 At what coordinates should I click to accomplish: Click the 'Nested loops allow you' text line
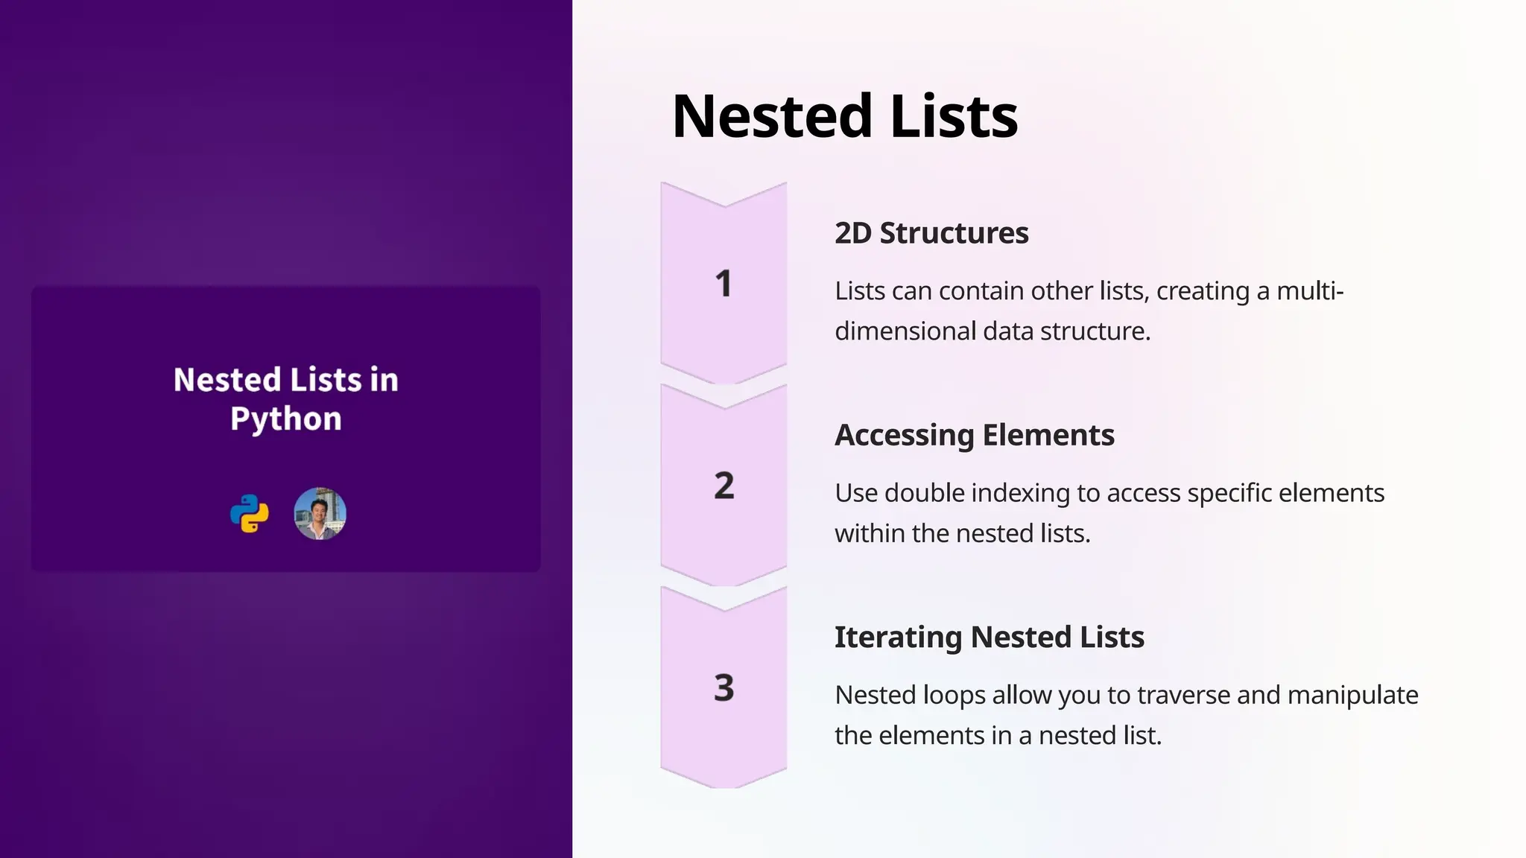pyautogui.click(x=1126, y=695)
